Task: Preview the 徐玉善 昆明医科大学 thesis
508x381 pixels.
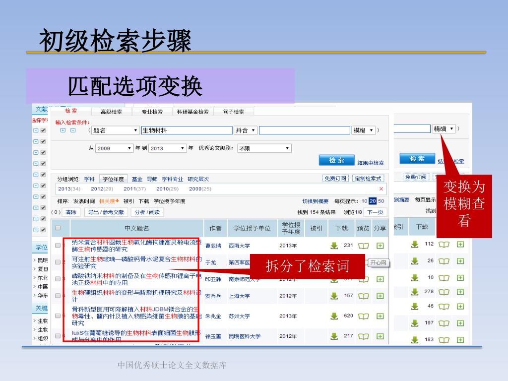Action: click(x=364, y=336)
